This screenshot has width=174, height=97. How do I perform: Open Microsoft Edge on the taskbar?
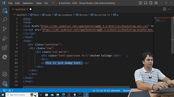click(63, 95)
